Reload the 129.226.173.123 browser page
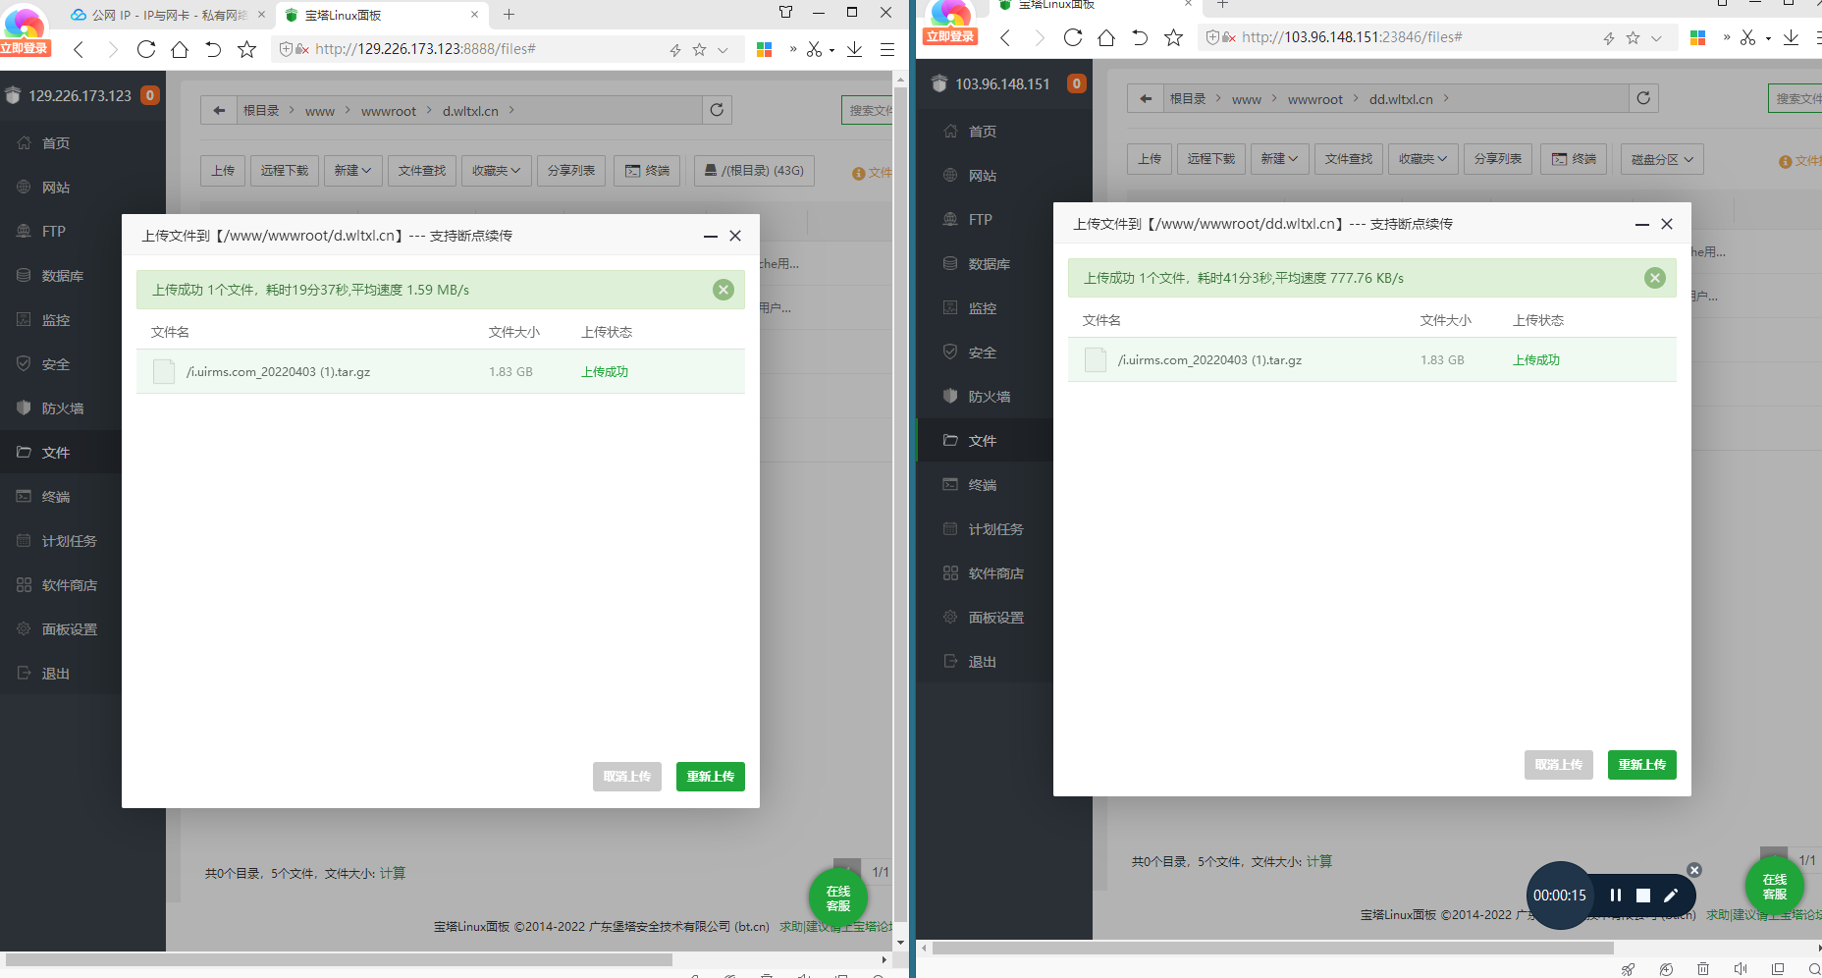Image resolution: width=1822 pixels, height=978 pixels. click(x=146, y=49)
